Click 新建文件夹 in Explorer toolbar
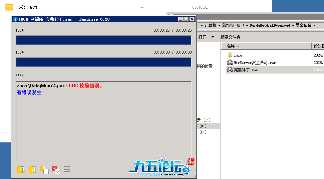The width and height of the screenshot is (324, 179). click(230, 37)
